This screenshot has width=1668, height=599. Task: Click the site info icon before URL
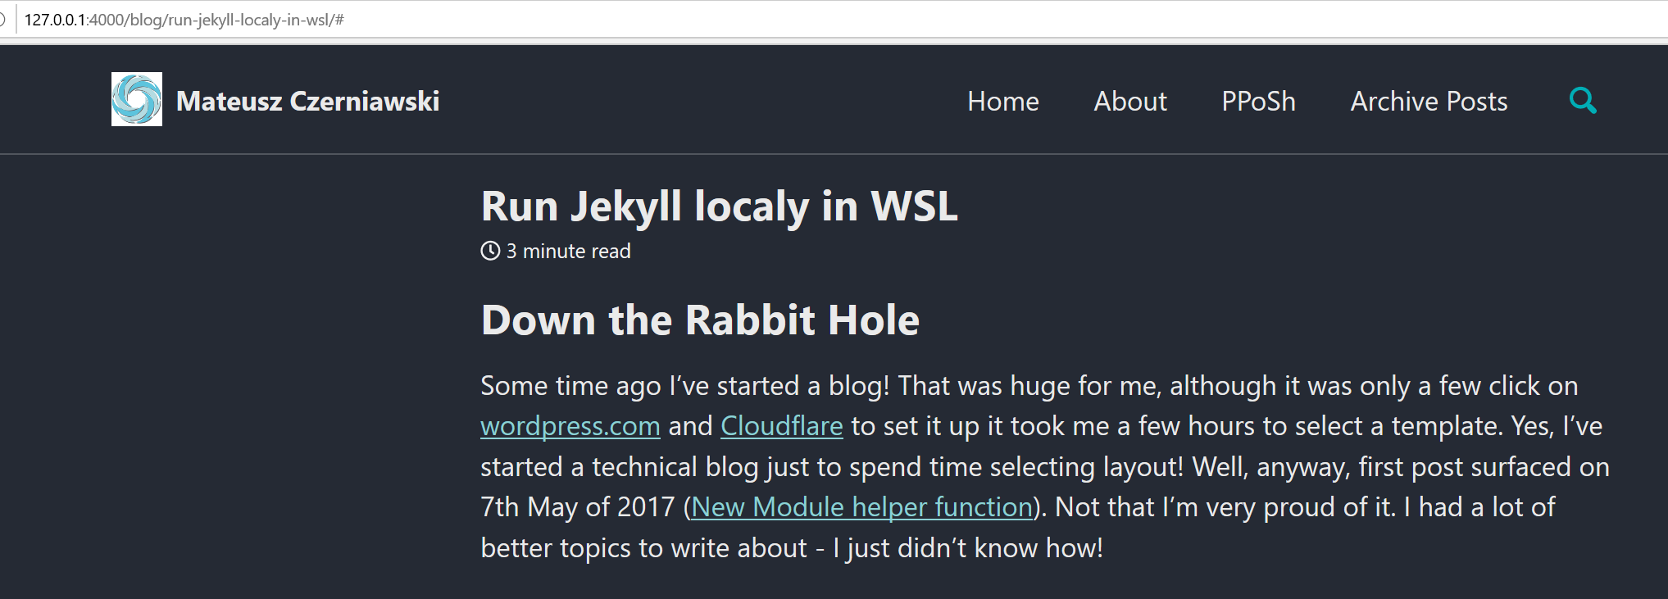coord(2,20)
